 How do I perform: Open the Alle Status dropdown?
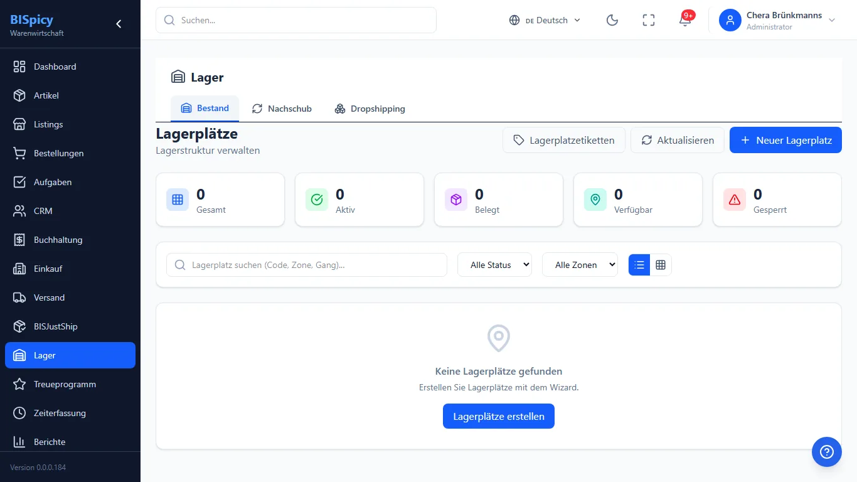[x=495, y=265]
